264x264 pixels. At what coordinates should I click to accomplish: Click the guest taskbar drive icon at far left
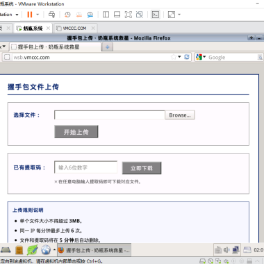click(x=6, y=250)
